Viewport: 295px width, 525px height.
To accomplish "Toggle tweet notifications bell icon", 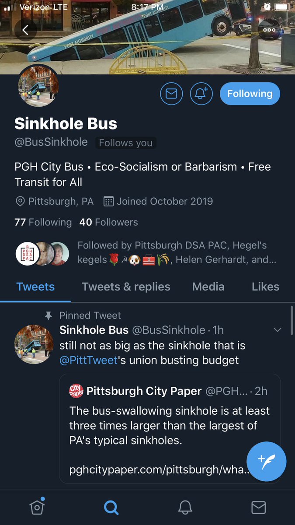I will [201, 94].
